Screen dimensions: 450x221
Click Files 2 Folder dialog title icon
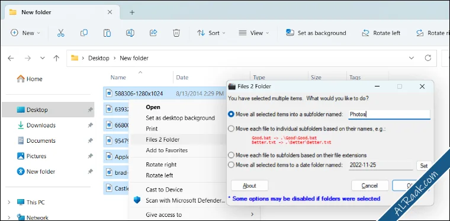pyautogui.click(x=232, y=87)
